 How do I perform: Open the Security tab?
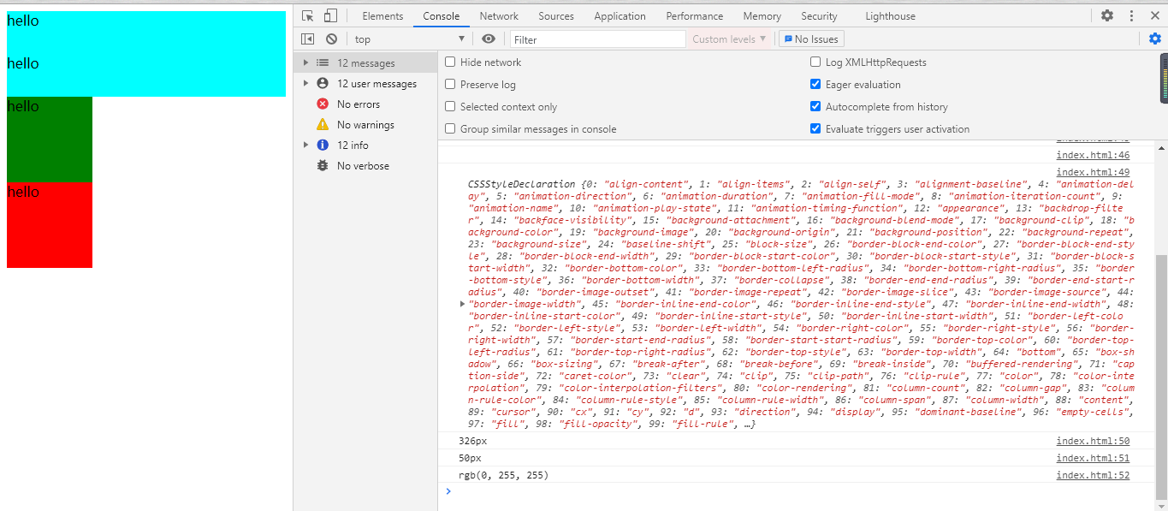point(819,16)
